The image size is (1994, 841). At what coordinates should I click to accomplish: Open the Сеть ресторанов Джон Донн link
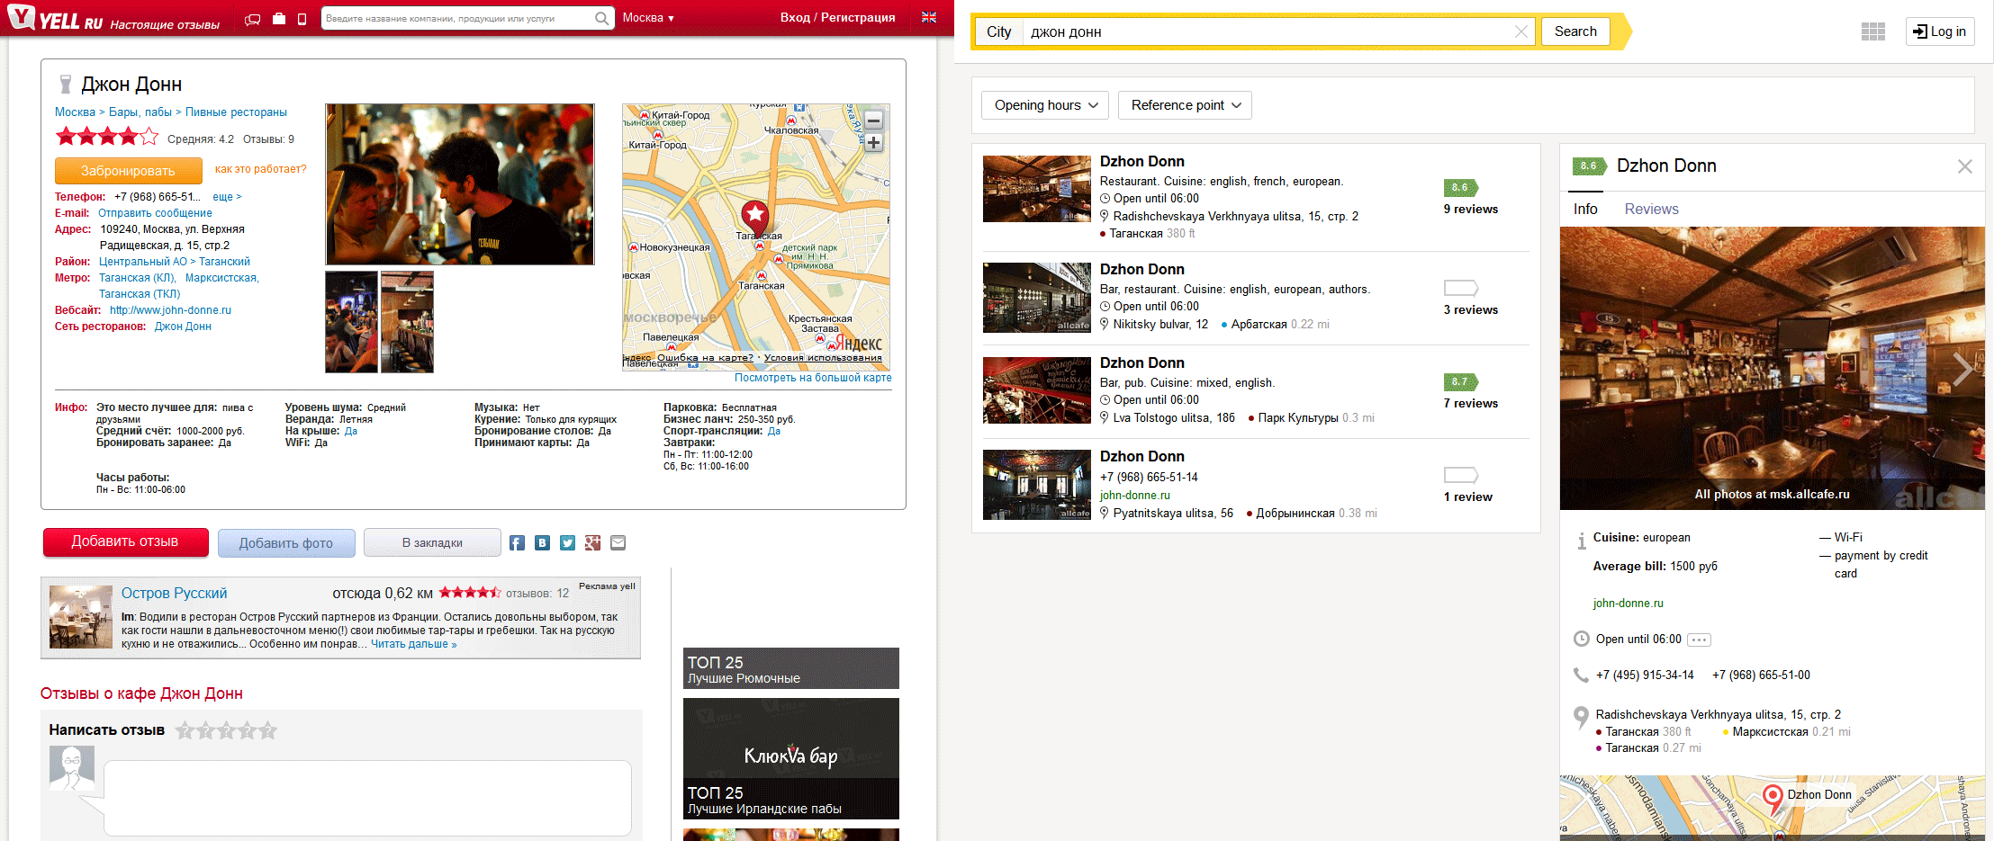click(x=183, y=327)
